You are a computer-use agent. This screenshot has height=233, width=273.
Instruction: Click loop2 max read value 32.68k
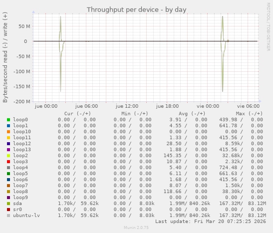pos(231,156)
